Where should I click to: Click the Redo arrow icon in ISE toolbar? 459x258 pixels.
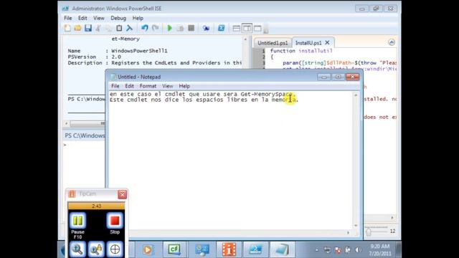(x=156, y=28)
